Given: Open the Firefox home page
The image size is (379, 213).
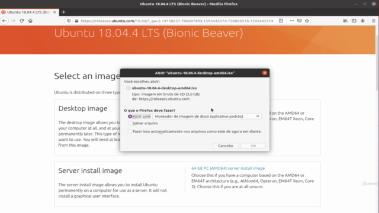Looking at the screenshot, I should [x=30, y=21].
